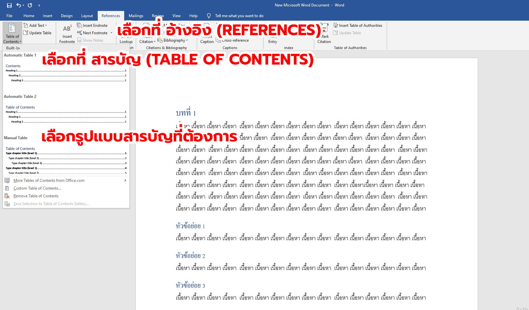Image resolution: width=529 pixels, height=310 pixels.
Task: Click Insert Endnote
Action: [x=92, y=25]
